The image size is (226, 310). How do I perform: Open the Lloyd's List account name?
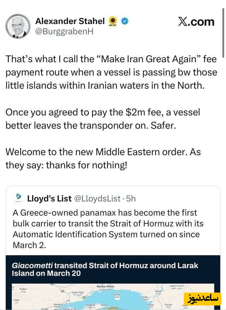tap(49, 198)
